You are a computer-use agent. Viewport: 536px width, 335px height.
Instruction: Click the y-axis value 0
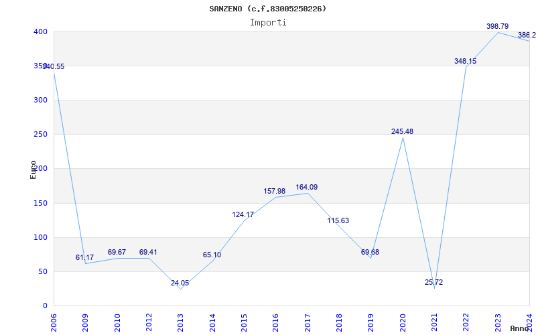coord(45,306)
